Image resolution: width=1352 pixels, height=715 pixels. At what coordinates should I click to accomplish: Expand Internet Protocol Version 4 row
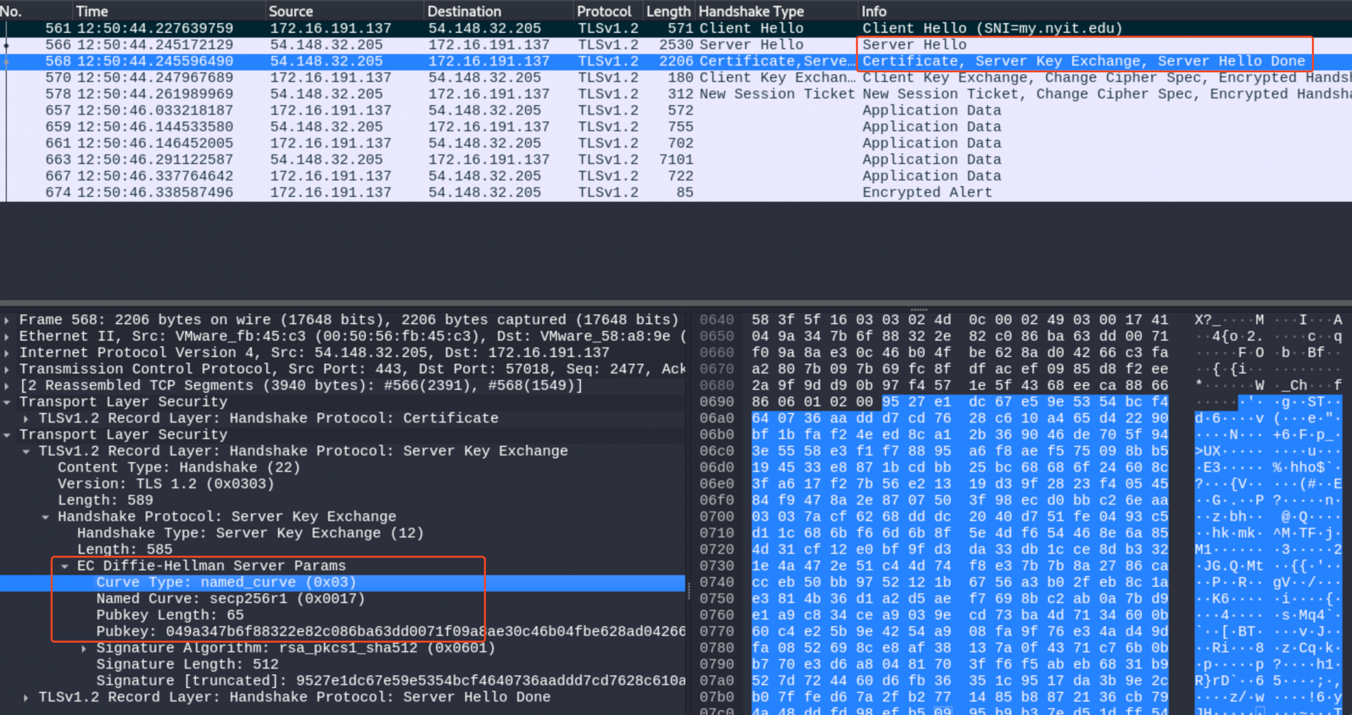[6, 353]
